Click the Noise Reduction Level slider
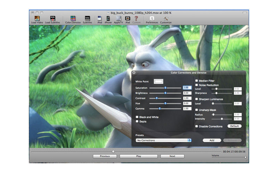 click(x=222, y=89)
